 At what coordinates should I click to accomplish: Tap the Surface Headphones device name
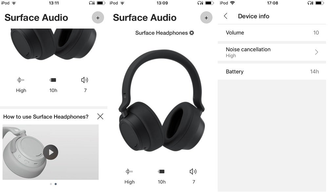[161, 33]
